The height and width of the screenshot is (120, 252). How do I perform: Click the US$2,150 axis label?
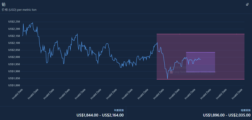[x=14, y=36]
